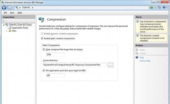Screen dimensions: 170x104
Task: Click the Compression page heading
Action: [x=56, y=19]
